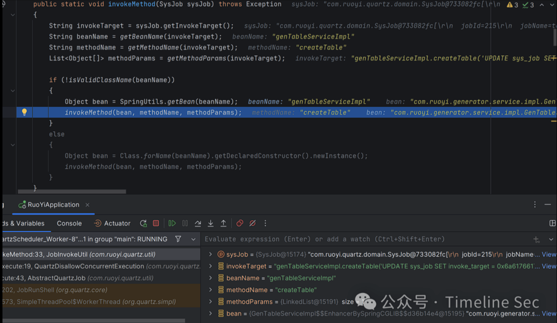Image resolution: width=557 pixels, height=323 pixels.
Task: Click the green typo check indicator
Action: pos(528,5)
